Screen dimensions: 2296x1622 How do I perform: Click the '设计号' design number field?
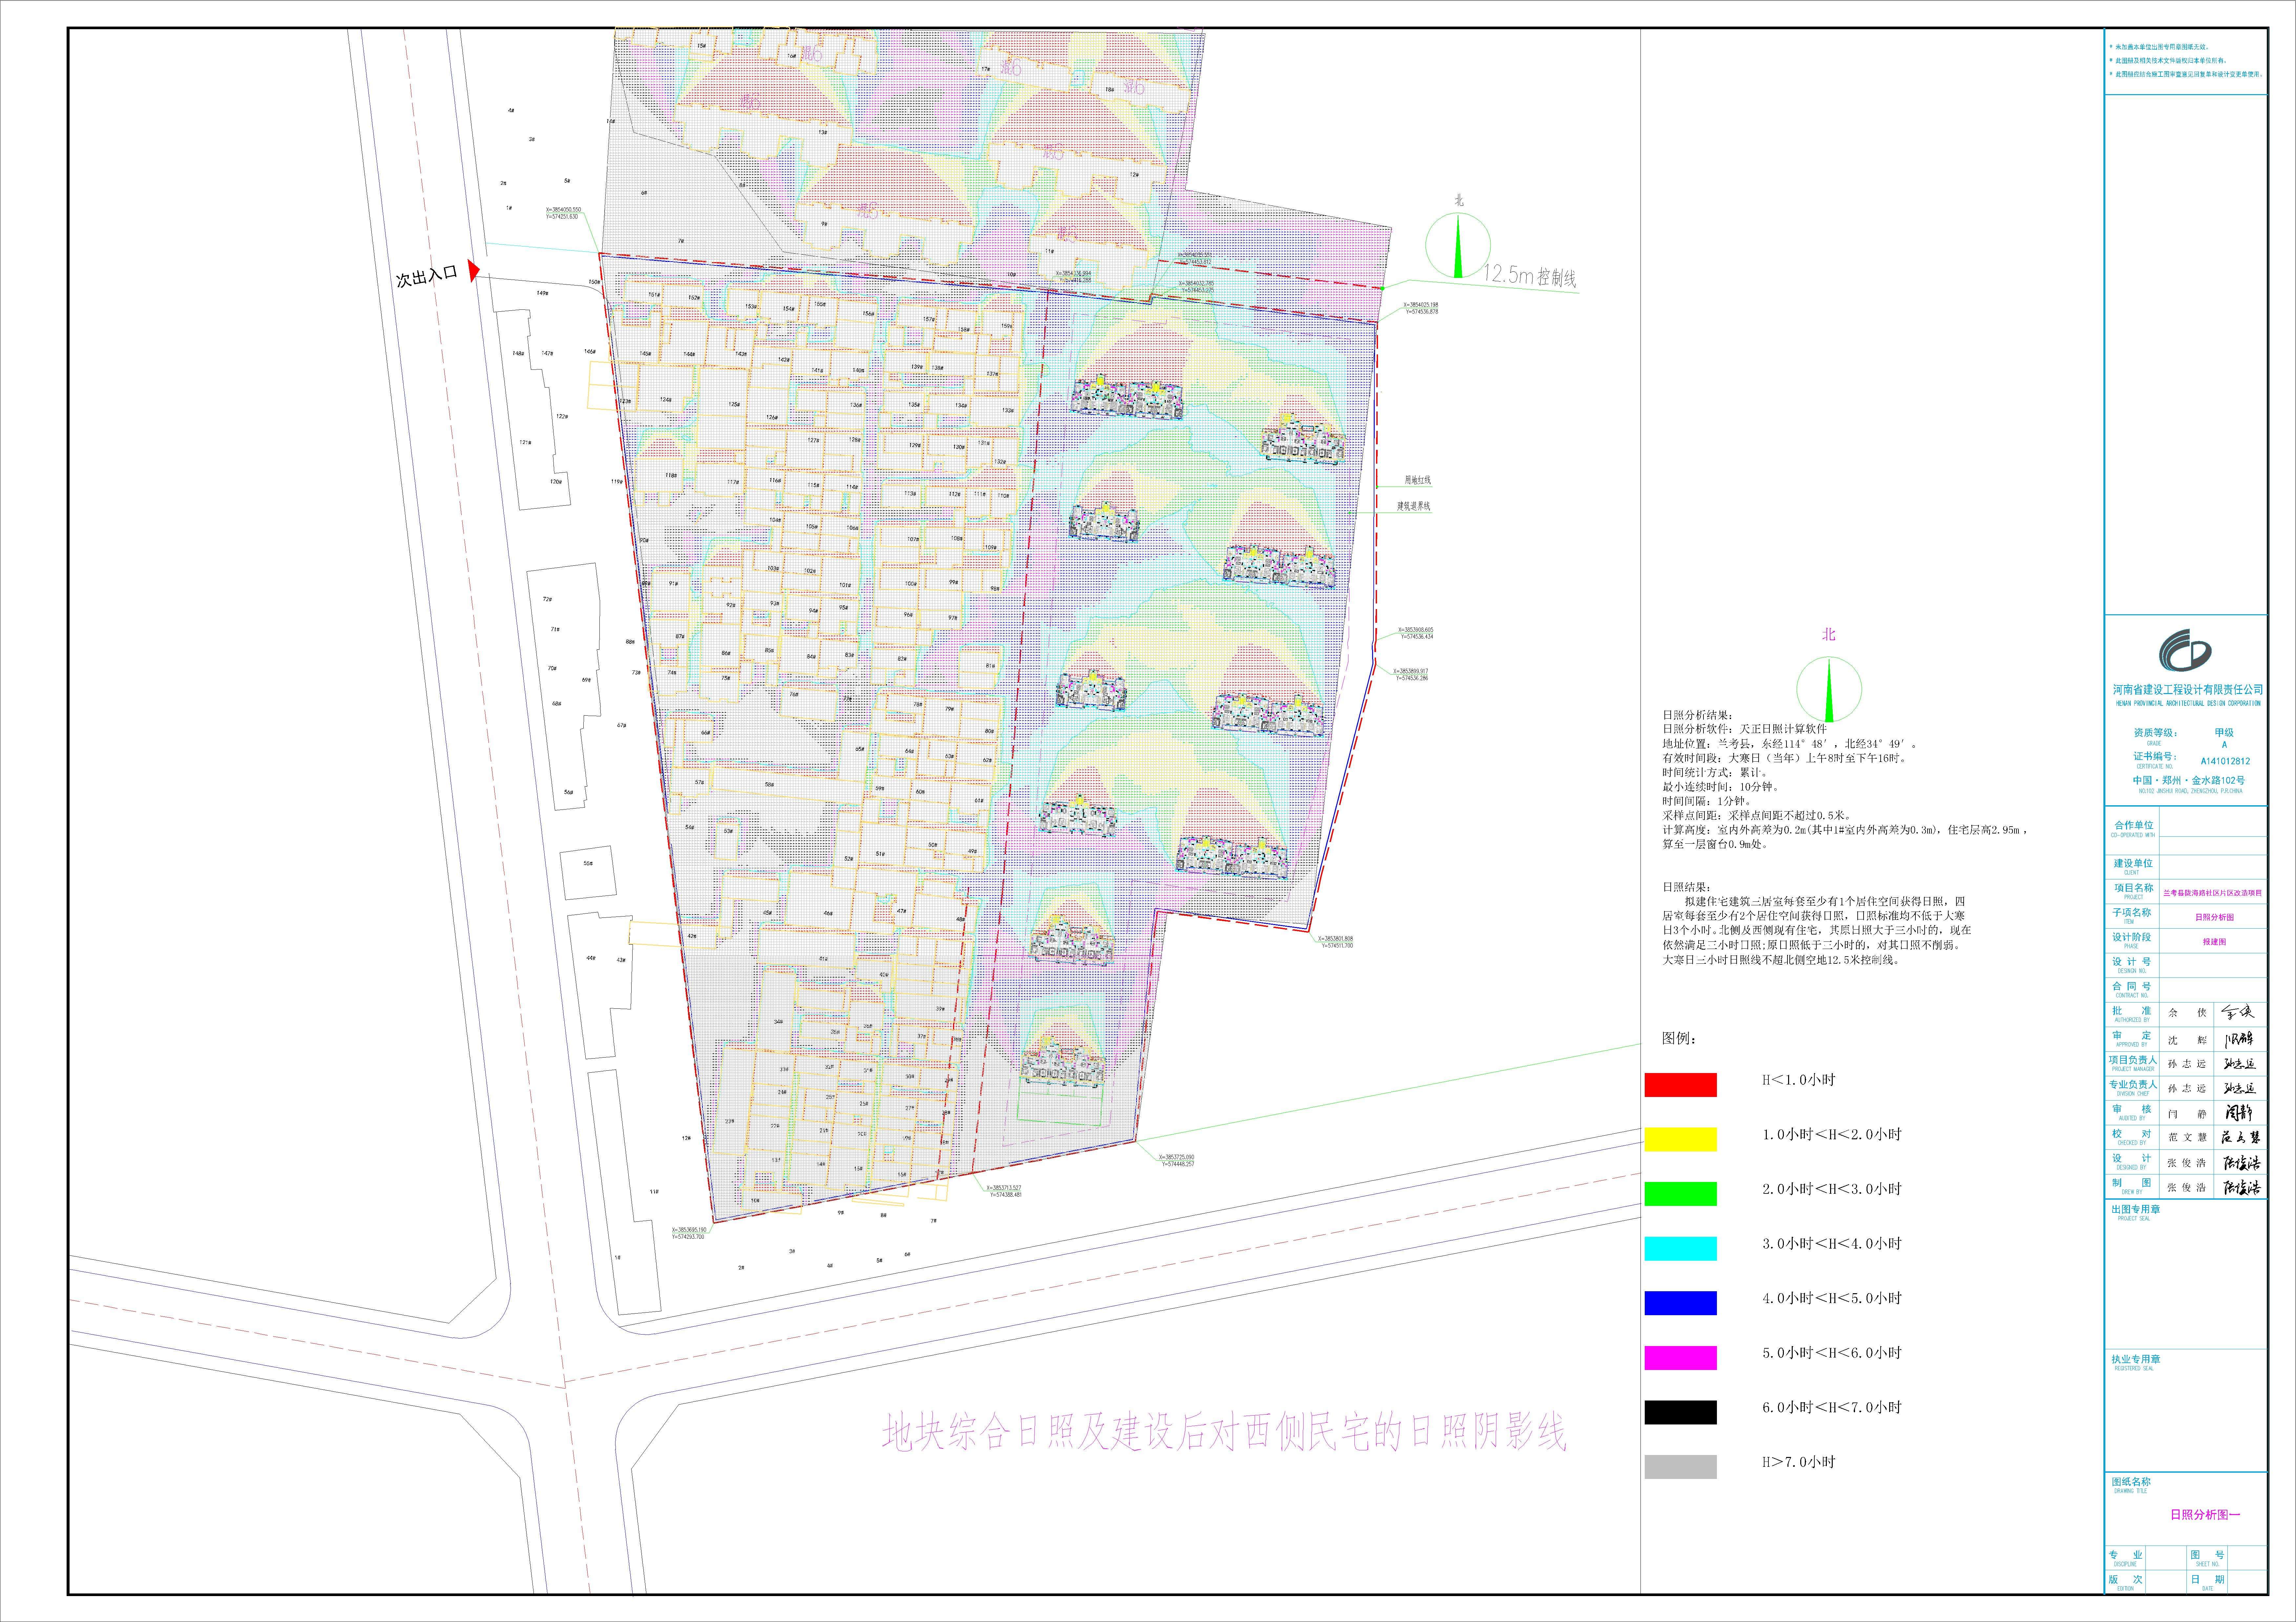[2132, 962]
